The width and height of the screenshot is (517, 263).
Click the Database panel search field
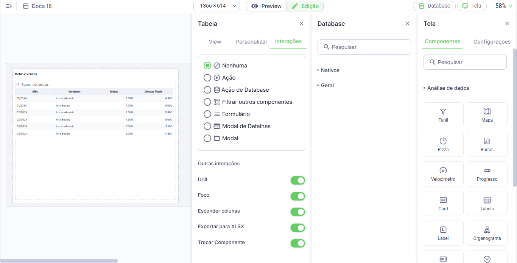(x=364, y=47)
